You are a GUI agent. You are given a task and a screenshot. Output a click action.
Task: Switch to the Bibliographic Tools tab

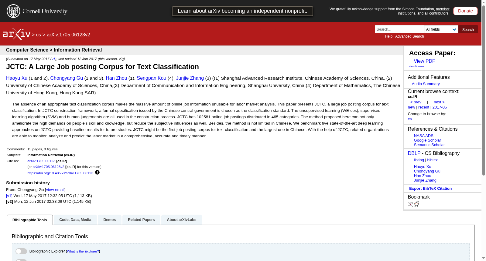click(30, 220)
